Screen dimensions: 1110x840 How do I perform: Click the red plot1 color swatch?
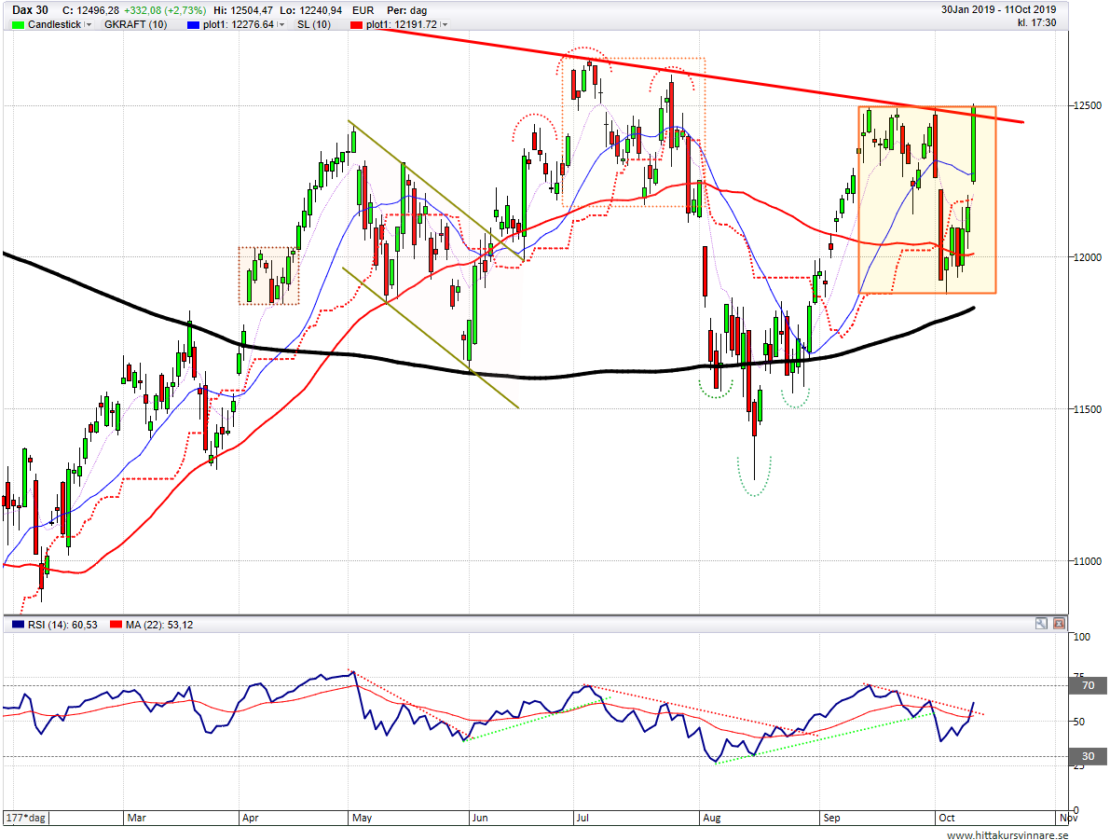coord(356,25)
